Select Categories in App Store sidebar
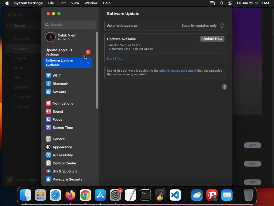The height and width of the screenshot is (206, 274). click(23, 97)
